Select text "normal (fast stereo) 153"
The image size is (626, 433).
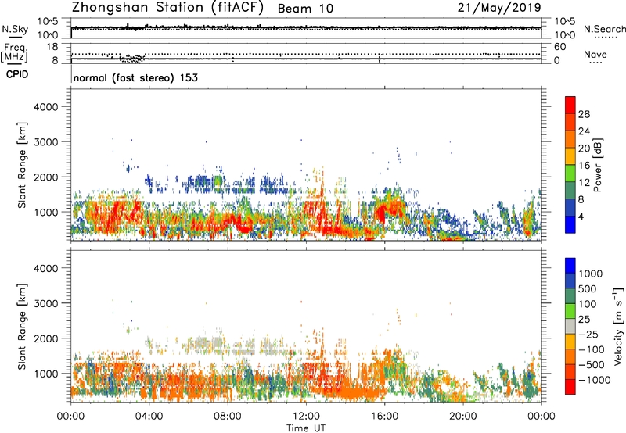pos(135,78)
